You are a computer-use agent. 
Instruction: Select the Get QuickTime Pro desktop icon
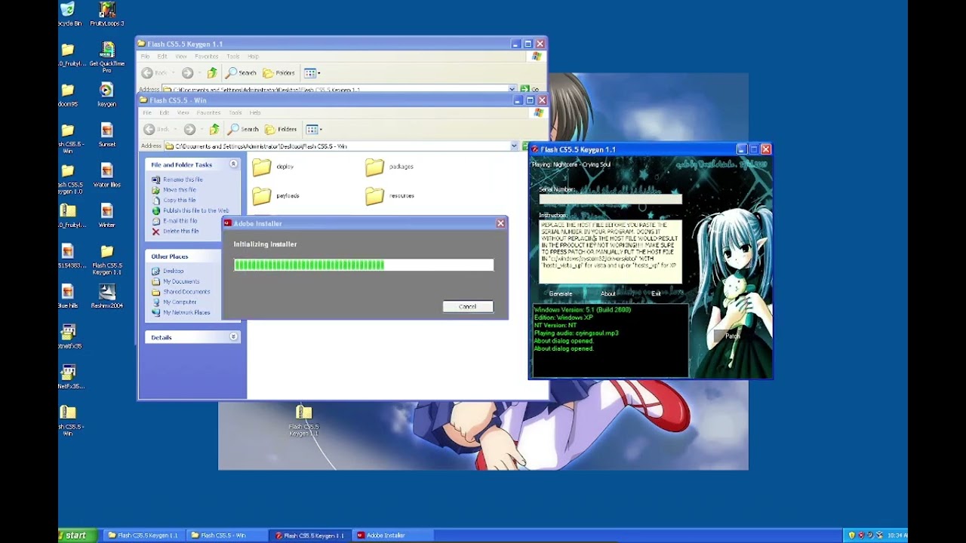click(107, 57)
